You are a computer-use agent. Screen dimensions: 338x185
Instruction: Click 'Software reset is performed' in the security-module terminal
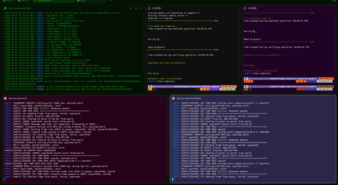pyautogui.click(x=260, y=71)
